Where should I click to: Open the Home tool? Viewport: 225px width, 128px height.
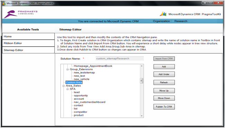[x=28, y=36]
